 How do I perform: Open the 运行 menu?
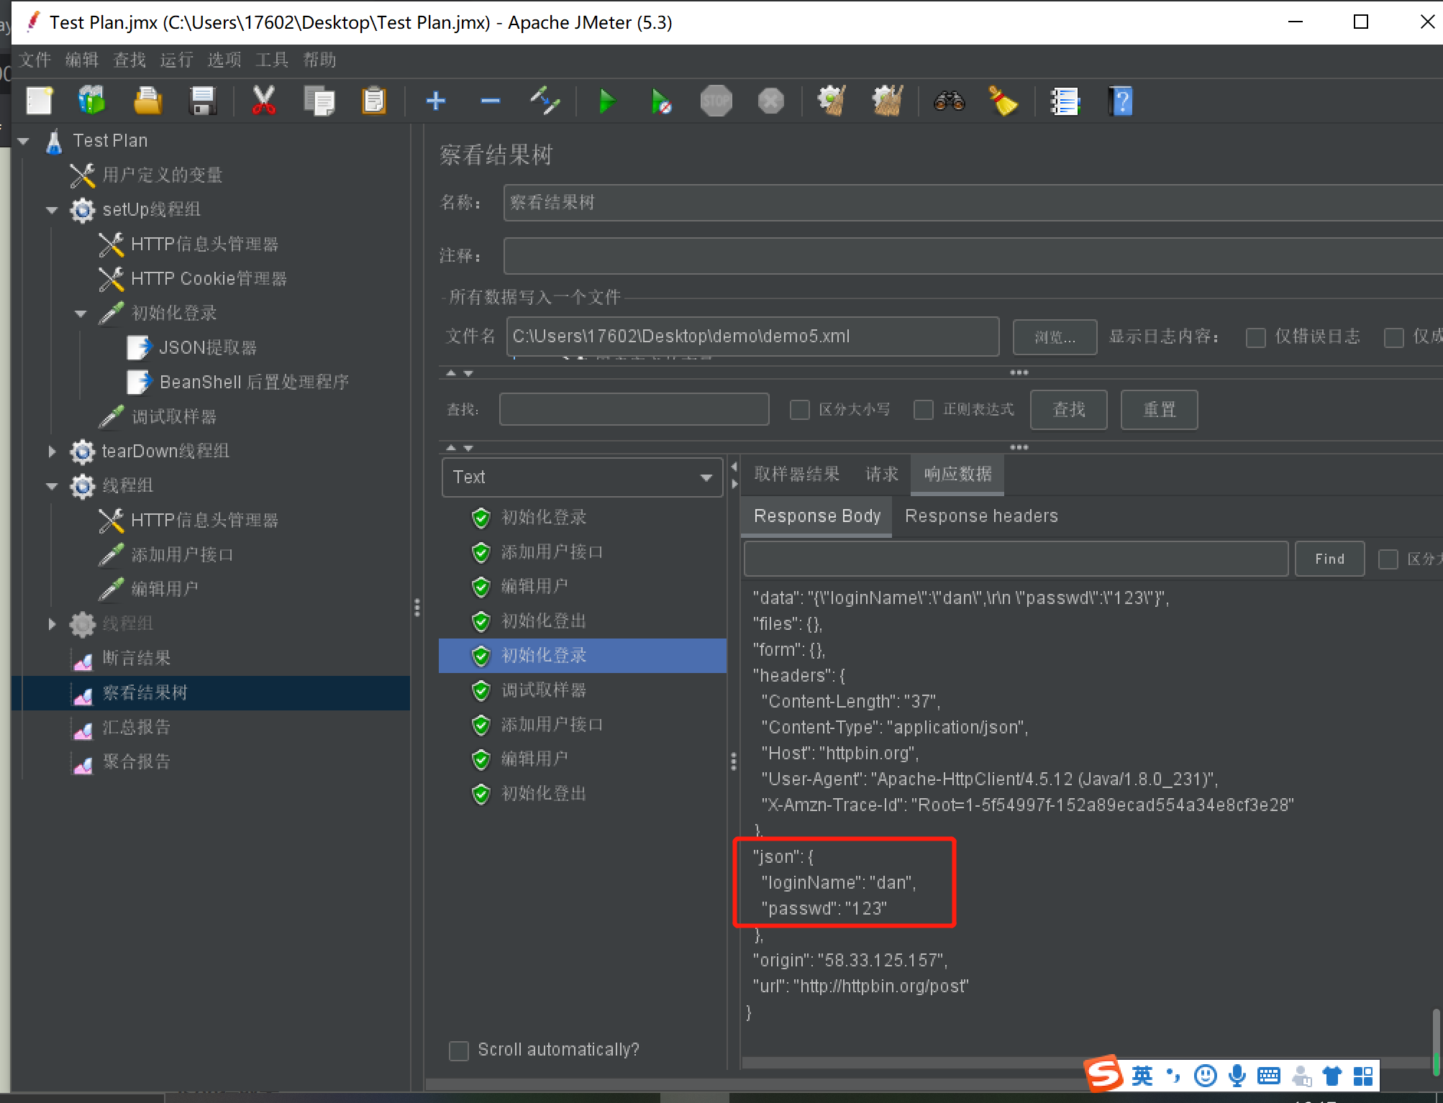[x=177, y=60]
